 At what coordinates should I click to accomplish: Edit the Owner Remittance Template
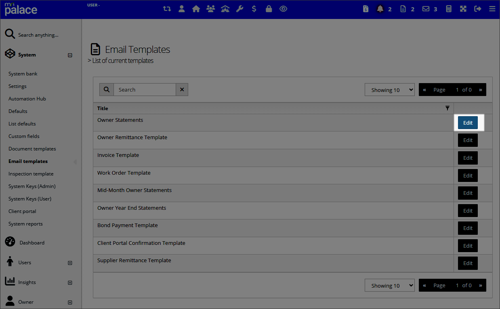coord(468,140)
